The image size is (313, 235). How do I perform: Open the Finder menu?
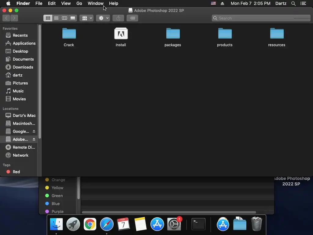point(23,3)
